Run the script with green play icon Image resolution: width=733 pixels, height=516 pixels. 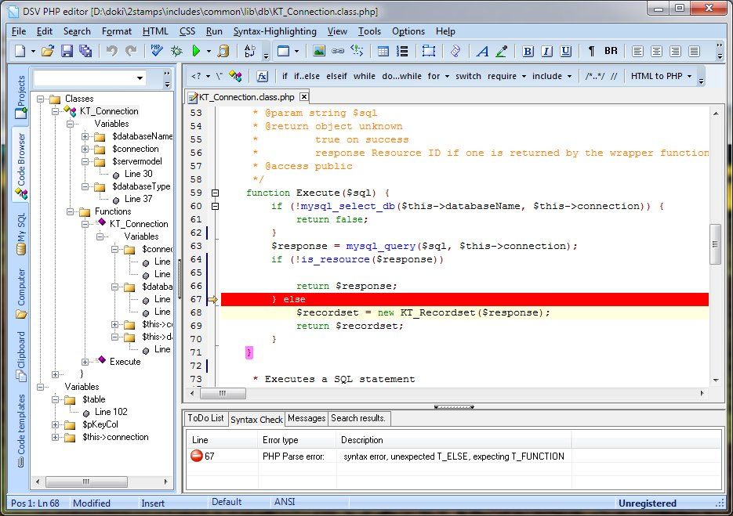(x=196, y=52)
